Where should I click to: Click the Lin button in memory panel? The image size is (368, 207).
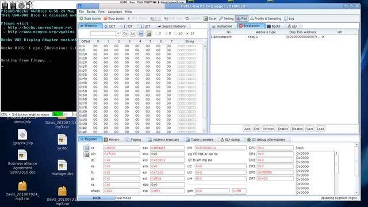point(133,33)
